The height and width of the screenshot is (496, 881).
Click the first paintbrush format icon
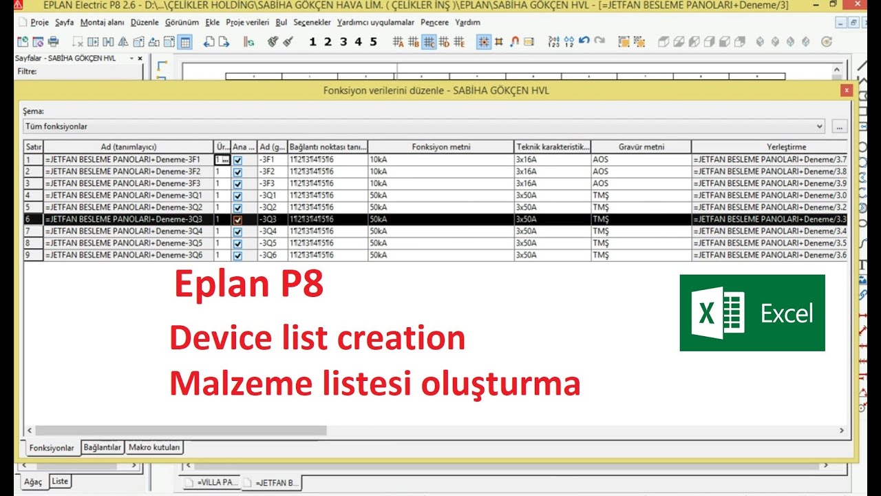tap(273, 42)
